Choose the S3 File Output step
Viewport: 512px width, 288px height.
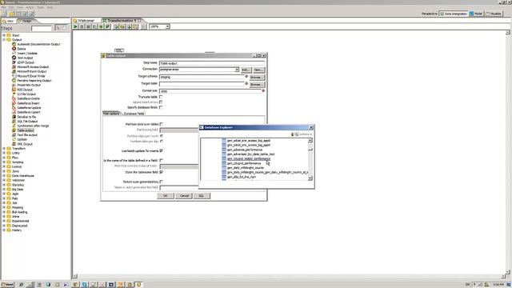[26, 94]
